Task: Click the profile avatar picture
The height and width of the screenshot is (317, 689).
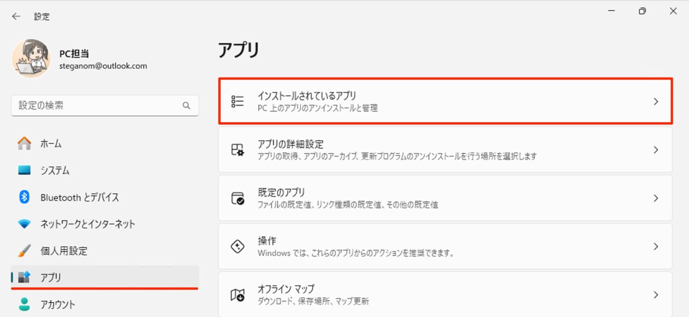Action: (x=31, y=58)
